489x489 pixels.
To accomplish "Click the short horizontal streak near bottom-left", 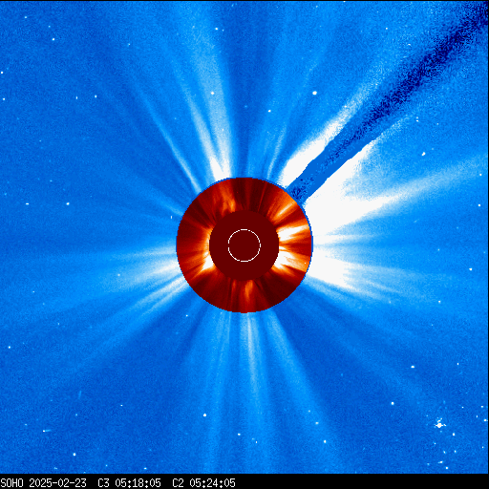I will [47, 431].
